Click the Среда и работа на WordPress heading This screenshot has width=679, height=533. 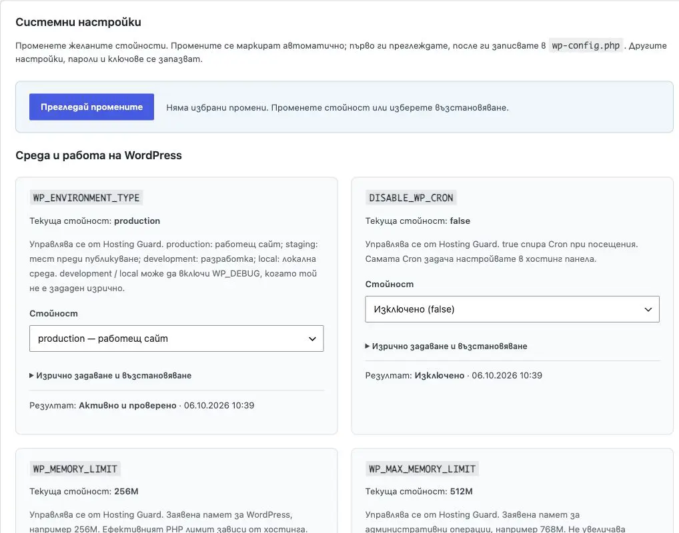click(99, 155)
